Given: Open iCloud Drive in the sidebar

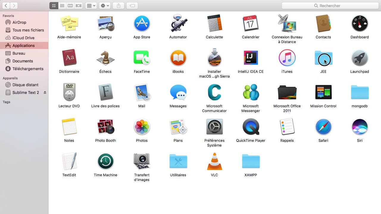Looking at the screenshot, I should click(x=24, y=38).
